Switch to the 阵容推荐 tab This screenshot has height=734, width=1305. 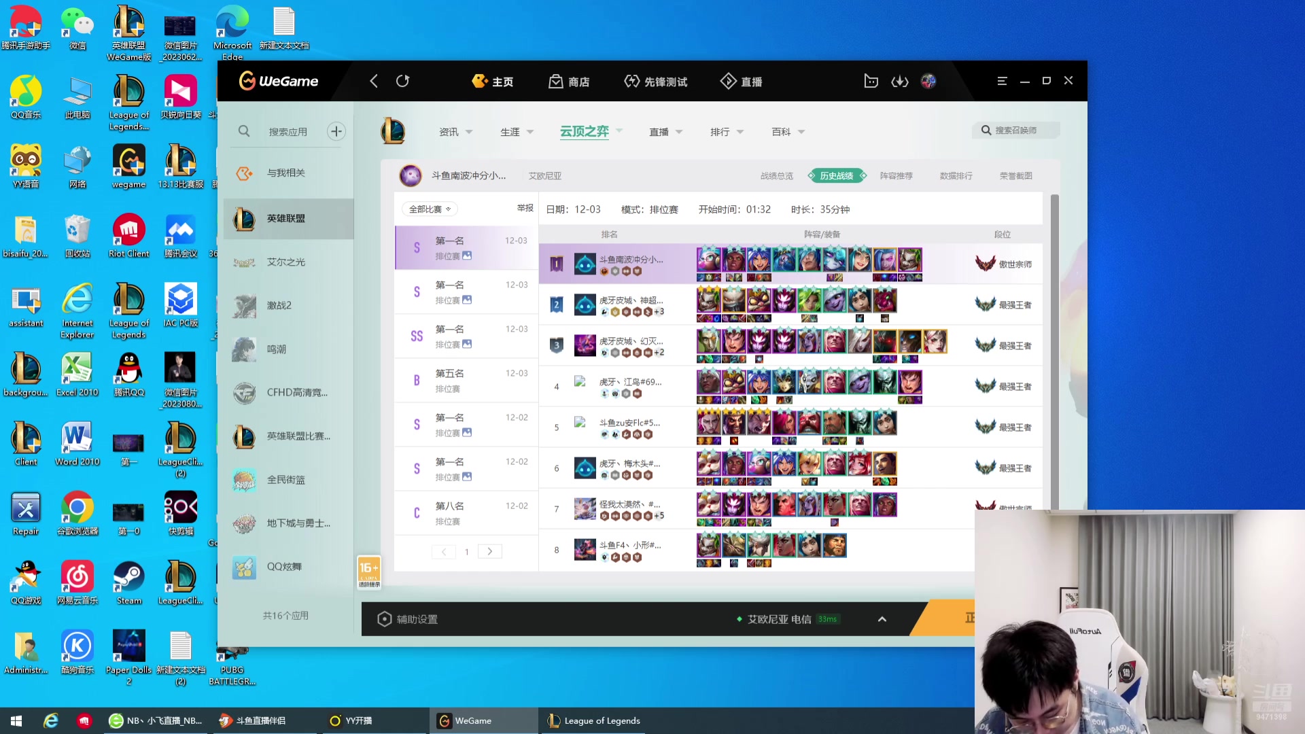click(x=897, y=175)
